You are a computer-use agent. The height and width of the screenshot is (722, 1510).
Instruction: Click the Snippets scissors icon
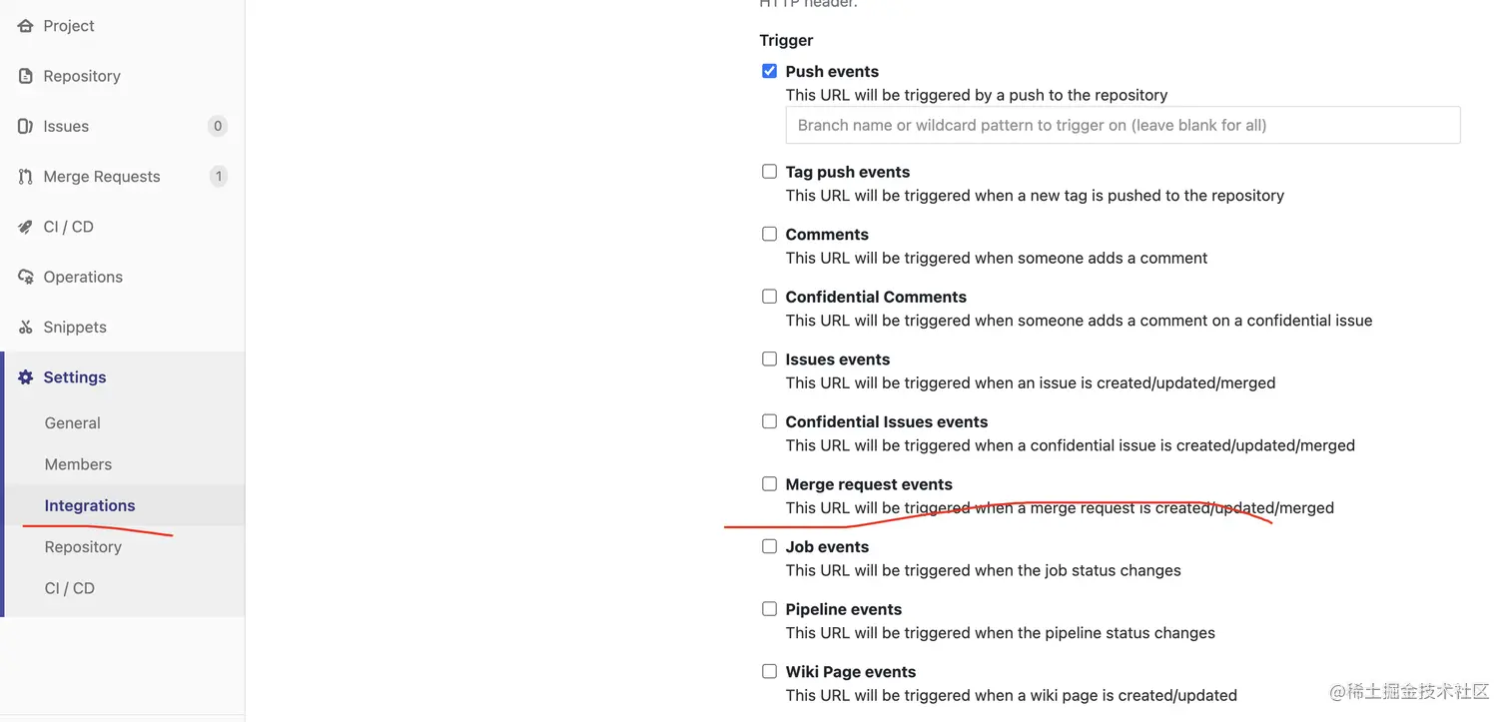26,328
